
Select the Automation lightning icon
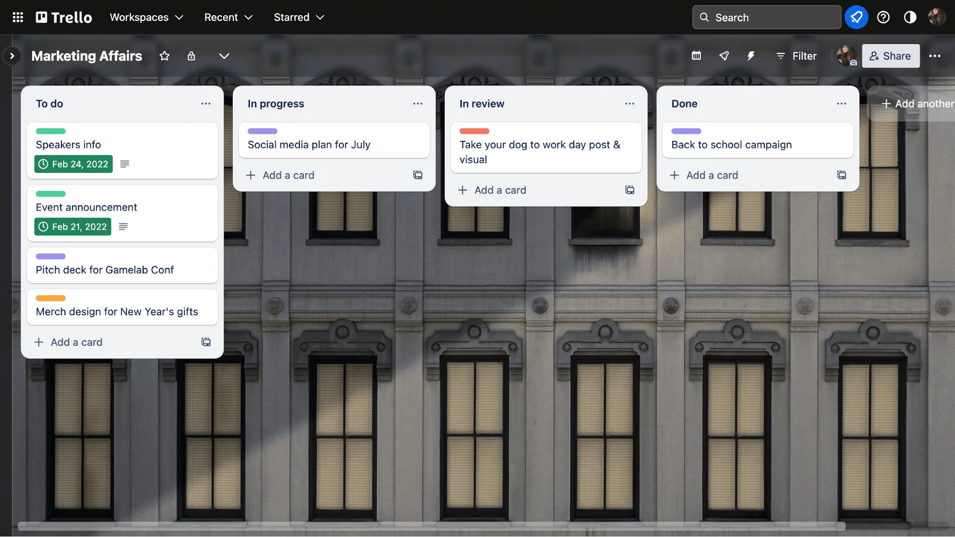tap(750, 56)
